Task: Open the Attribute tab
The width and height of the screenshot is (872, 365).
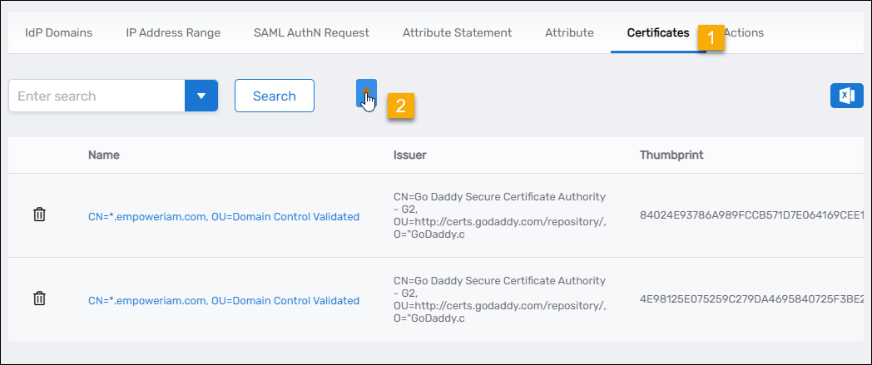Action: click(x=569, y=33)
